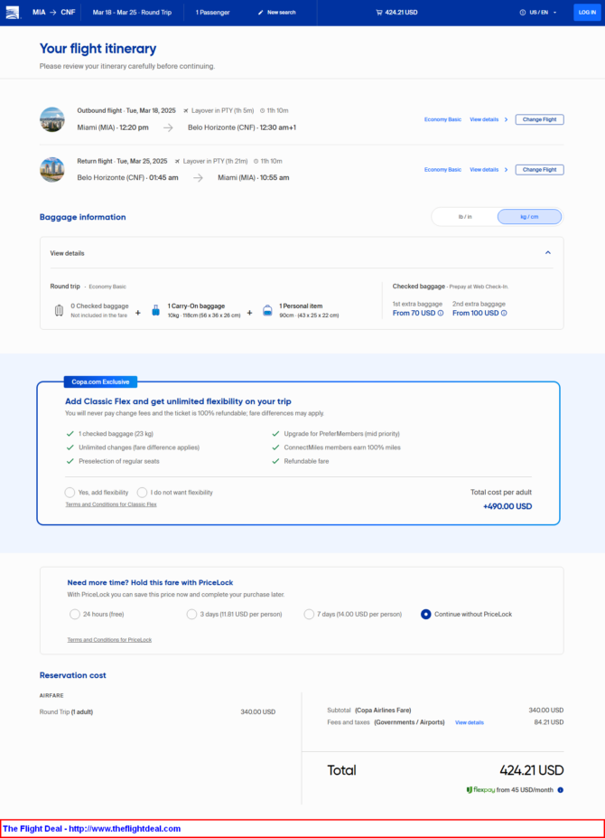Choose the 3 days PriceLock option
Screen dimensions: 605x838
(x=191, y=614)
